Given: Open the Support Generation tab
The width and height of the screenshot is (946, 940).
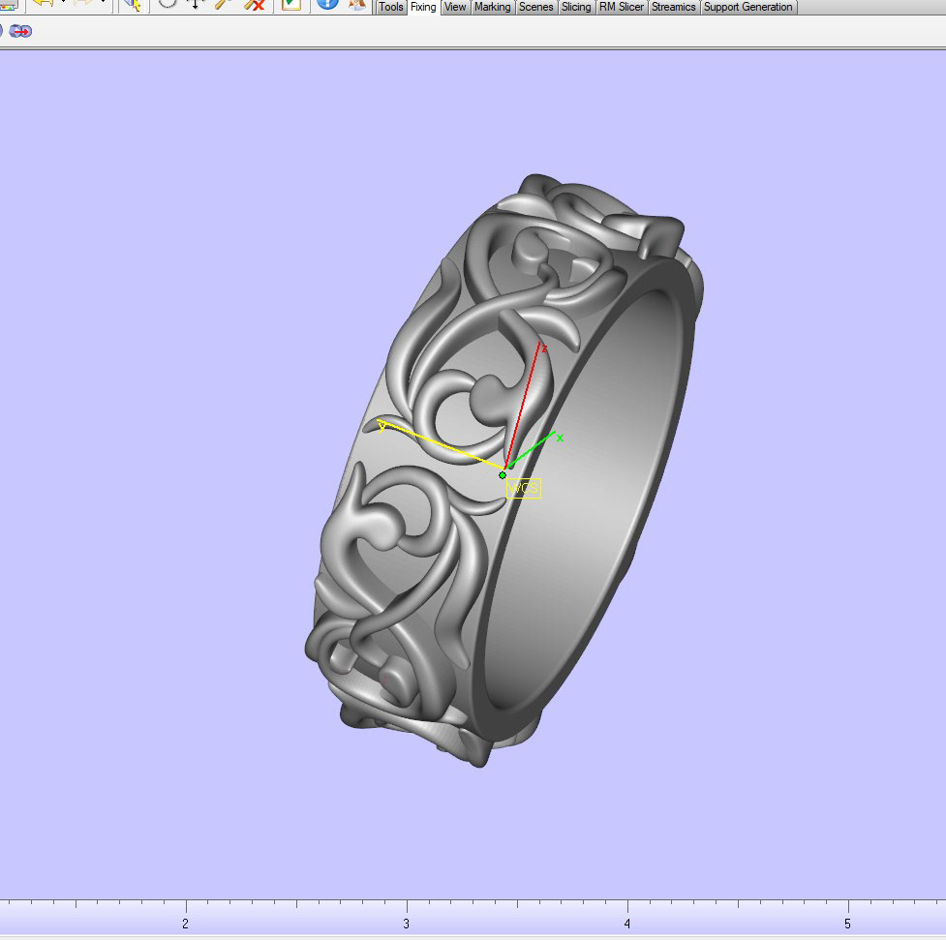Looking at the screenshot, I should pyautogui.click(x=748, y=7).
